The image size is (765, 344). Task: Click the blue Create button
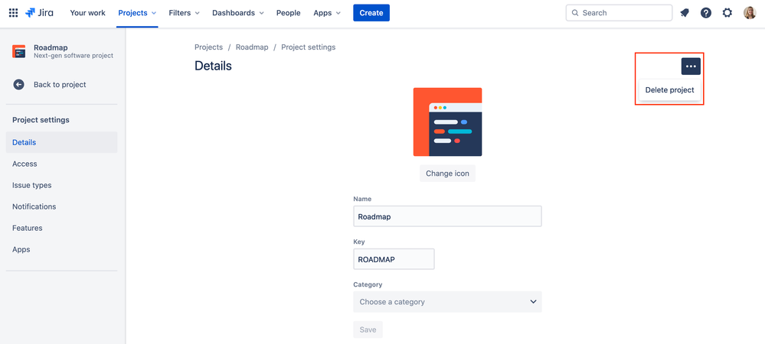(x=371, y=13)
